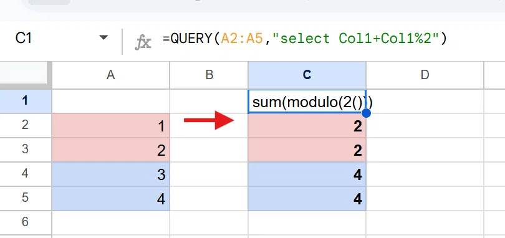Select the column A header

click(x=110, y=75)
